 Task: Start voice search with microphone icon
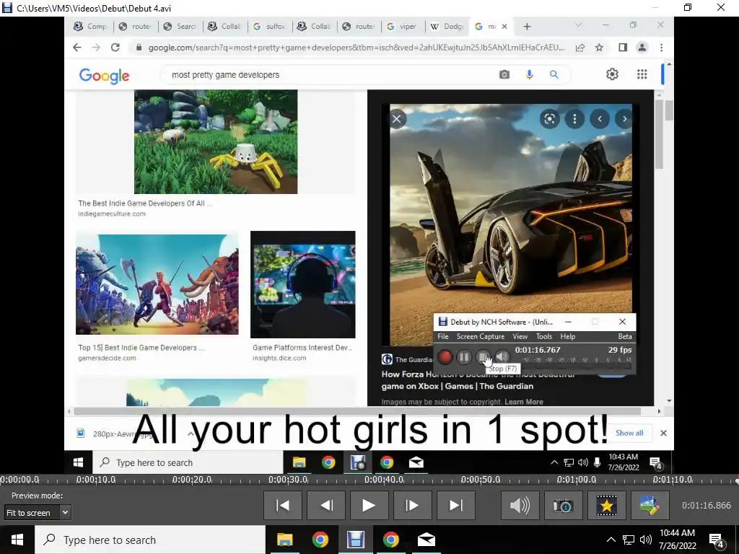pos(529,74)
